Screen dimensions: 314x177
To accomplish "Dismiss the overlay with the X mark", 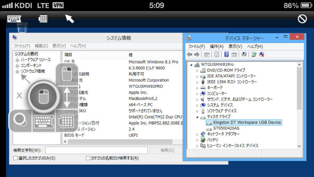I will point(19,95).
